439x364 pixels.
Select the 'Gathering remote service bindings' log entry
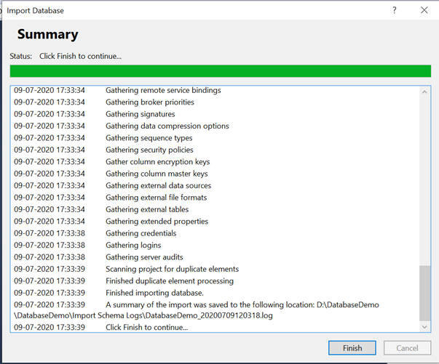(163, 91)
